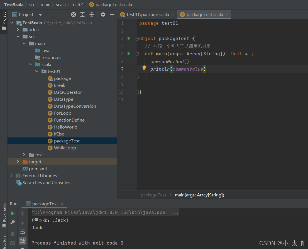
Task: Open the Structure side tool window
Action: [x=4, y=242]
